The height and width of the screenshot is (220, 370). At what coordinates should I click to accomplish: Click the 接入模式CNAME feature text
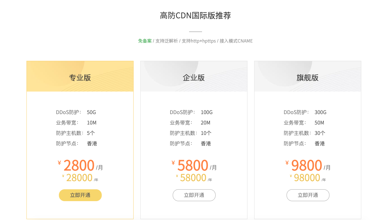tap(236, 41)
